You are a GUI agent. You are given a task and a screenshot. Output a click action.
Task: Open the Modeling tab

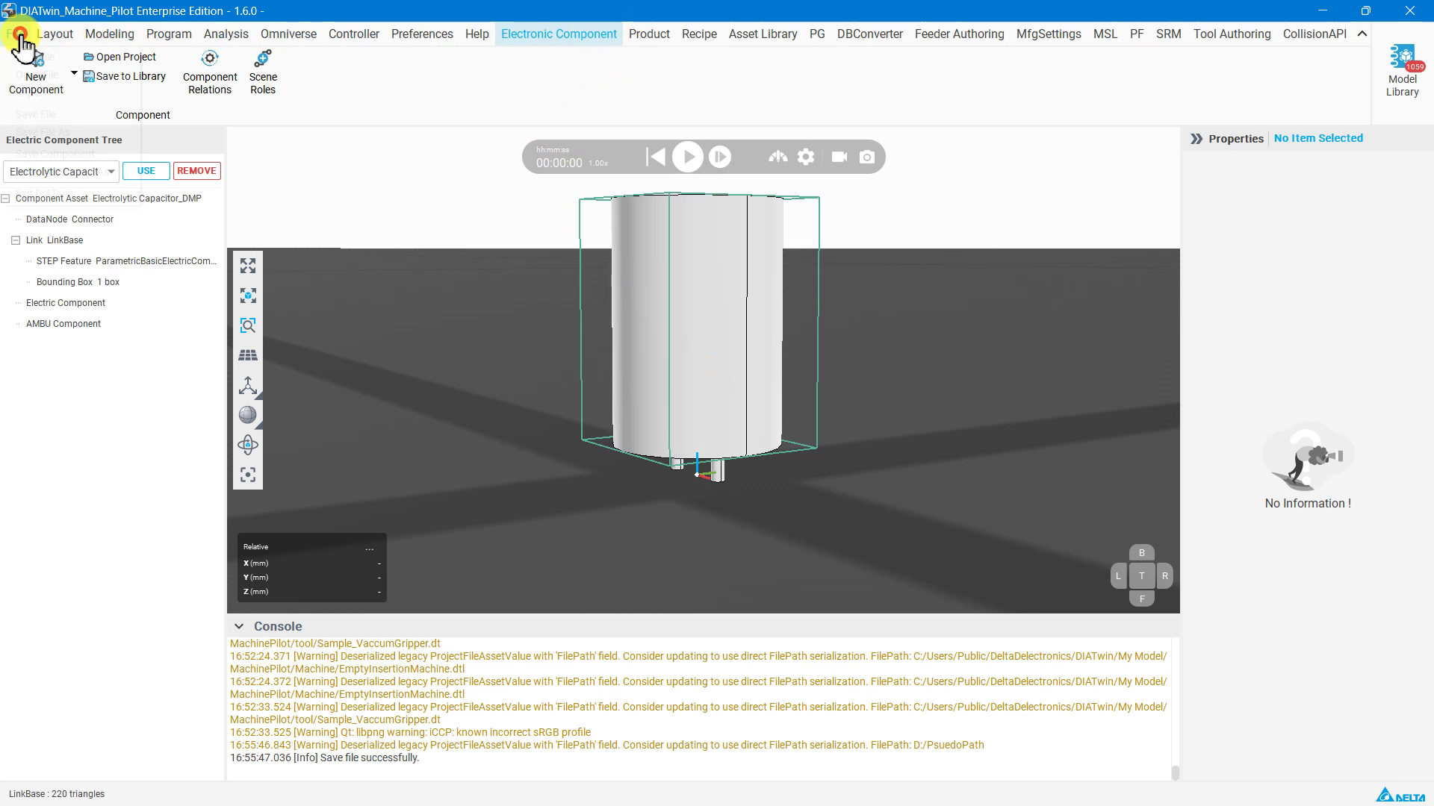pyautogui.click(x=110, y=34)
